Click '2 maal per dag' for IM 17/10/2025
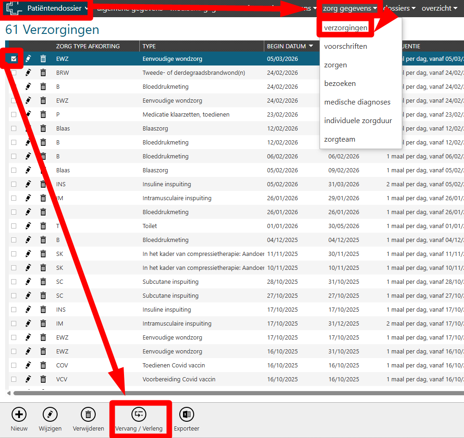464x438 pixels. 425,323
